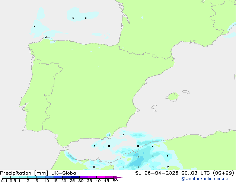Click the arrow tip past the 50 legend mark

coord(118,177)
